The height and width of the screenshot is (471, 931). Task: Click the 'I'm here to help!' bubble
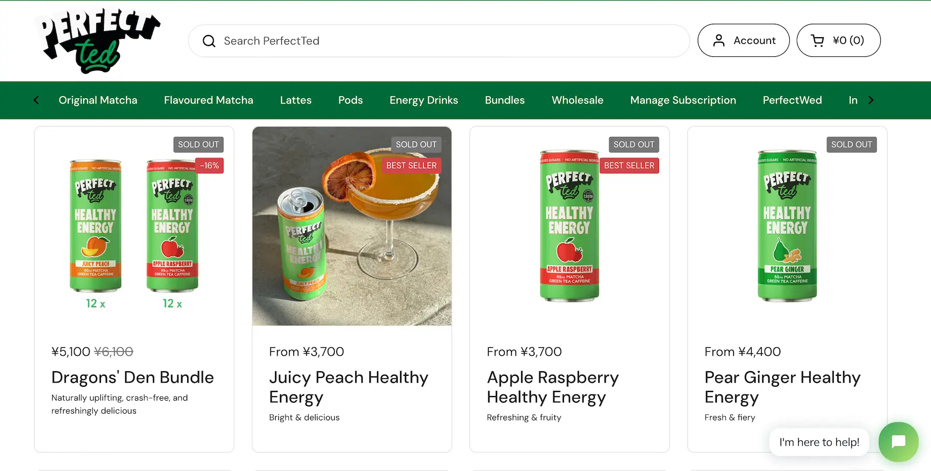point(819,442)
